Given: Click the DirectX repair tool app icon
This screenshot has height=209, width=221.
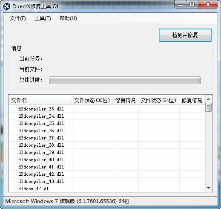Looking at the screenshot, I should (7, 6).
